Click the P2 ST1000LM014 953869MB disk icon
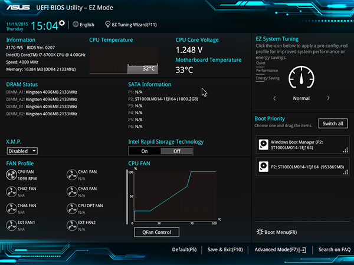Viewport: 354px width, 265px height. [x=264, y=167]
